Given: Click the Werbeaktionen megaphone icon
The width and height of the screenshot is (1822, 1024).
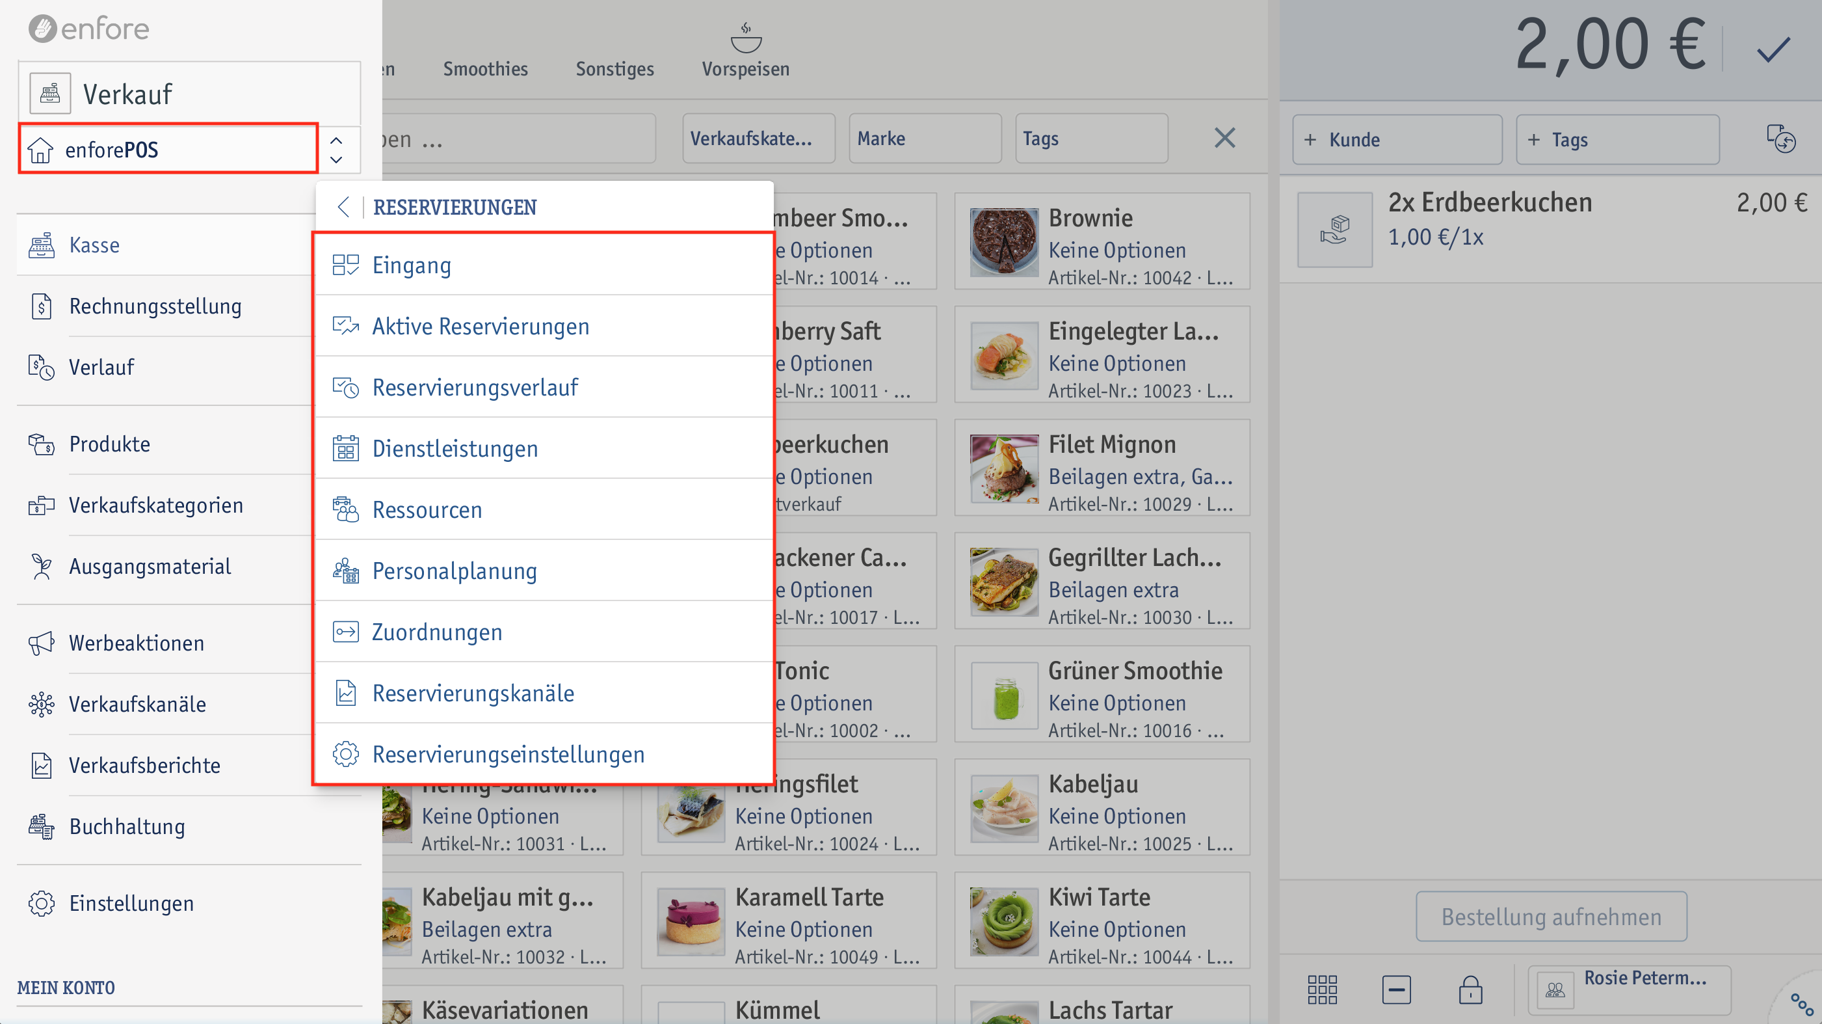Looking at the screenshot, I should pos(42,643).
